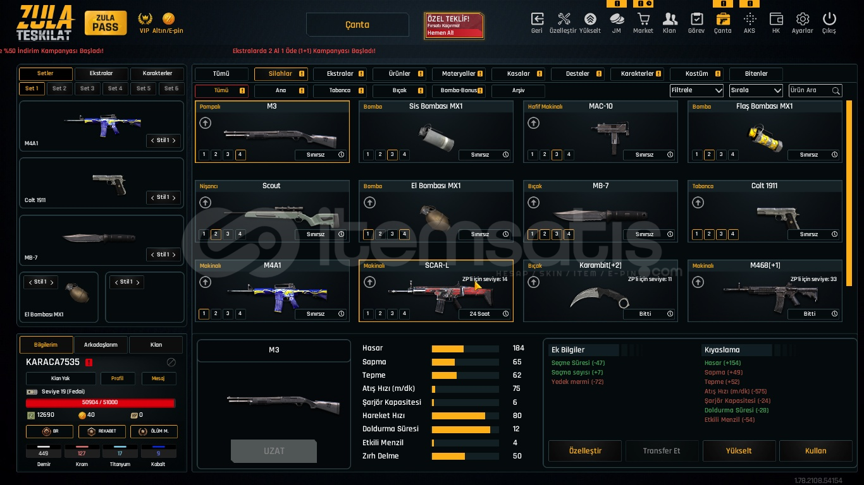Image resolution: width=864 pixels, height=485 pixels.
Task: Open the Klan icon in top bar
Action: (x=670, y=19)
